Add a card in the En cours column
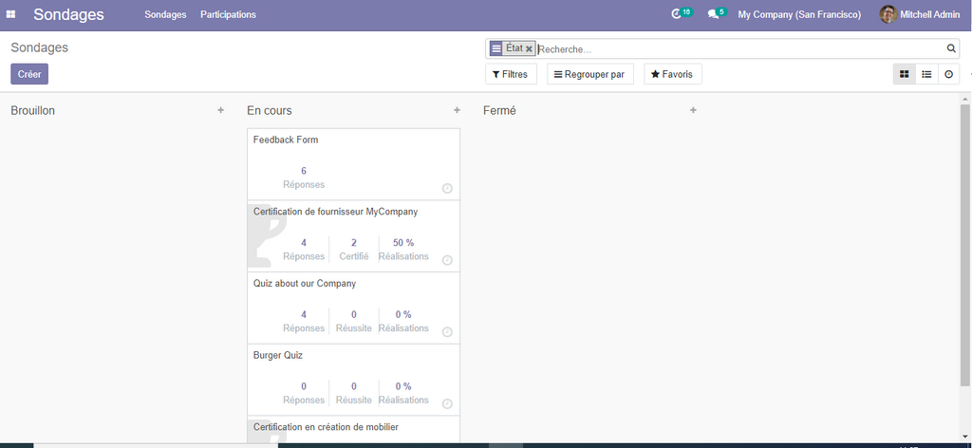This screenshot has height=448, width=972. click(457, 110)
